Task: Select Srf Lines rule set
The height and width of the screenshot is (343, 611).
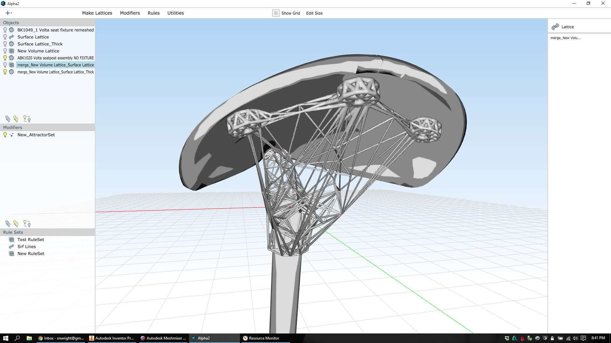Action: coord(27,246)
